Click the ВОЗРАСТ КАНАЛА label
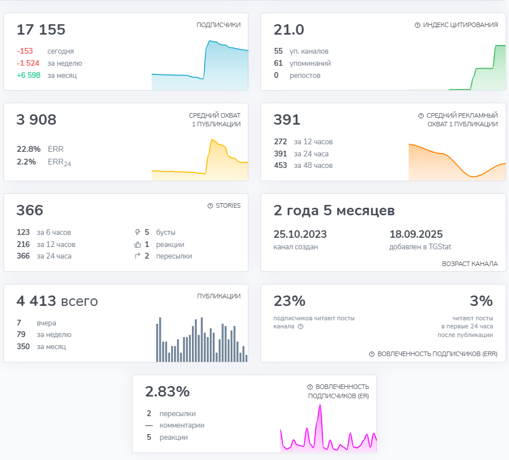Viewport: 509px width, 460px height. click(x=470, y=264)
